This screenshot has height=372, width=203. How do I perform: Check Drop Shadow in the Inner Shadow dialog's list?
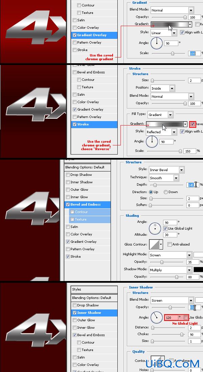74,305
